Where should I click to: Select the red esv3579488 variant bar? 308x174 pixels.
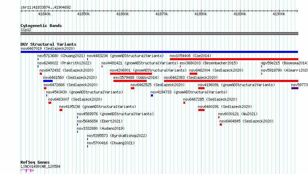point(130,81)
